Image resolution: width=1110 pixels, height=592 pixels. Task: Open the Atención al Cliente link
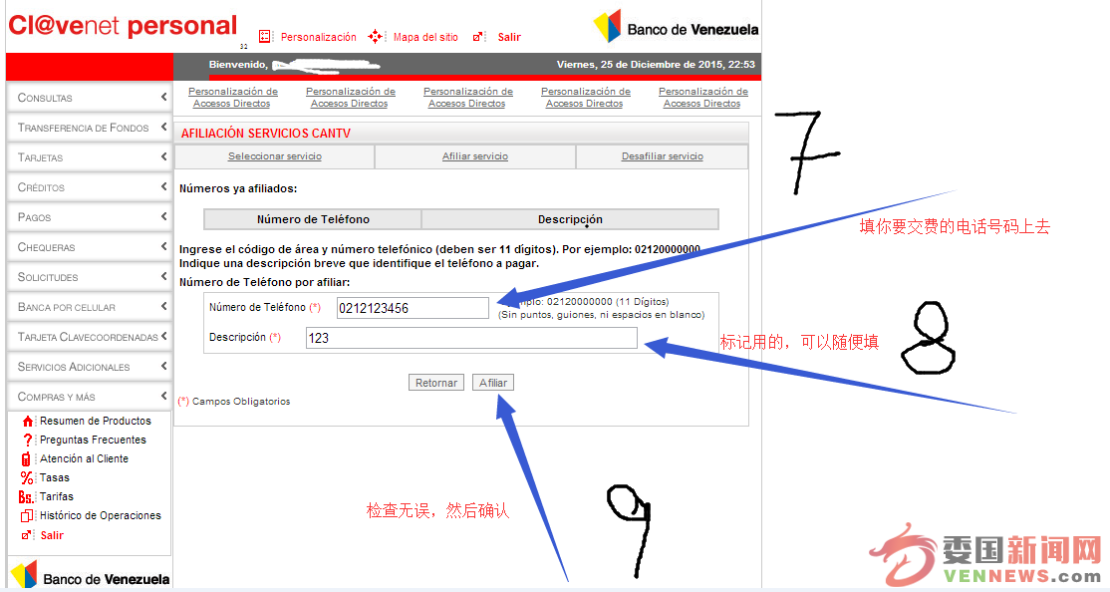tap(85, 458)
